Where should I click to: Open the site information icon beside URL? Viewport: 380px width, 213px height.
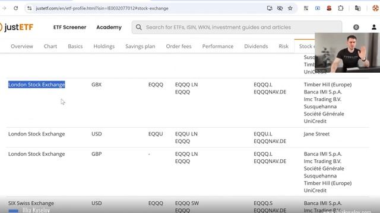point(29,8)
